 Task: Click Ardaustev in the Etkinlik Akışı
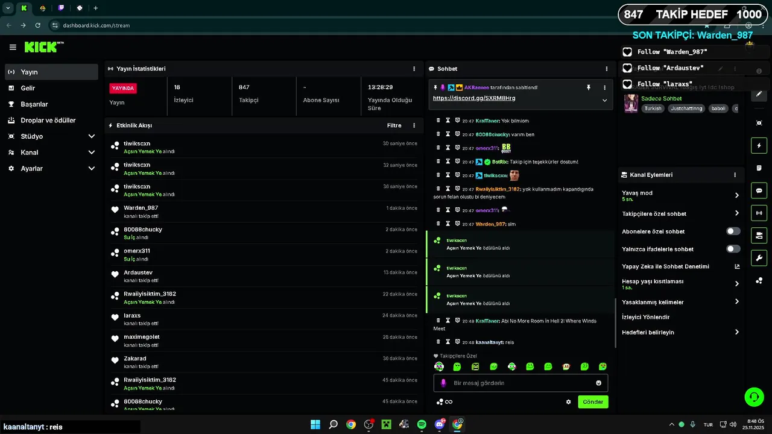click(138, 272)
